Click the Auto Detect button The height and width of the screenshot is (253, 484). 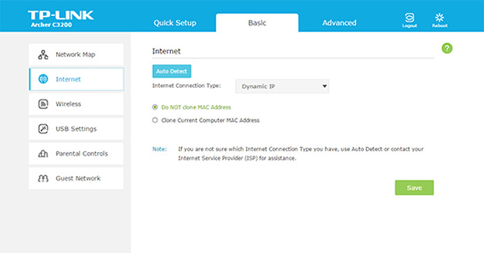pyautogui.click(x=171, y=71)
